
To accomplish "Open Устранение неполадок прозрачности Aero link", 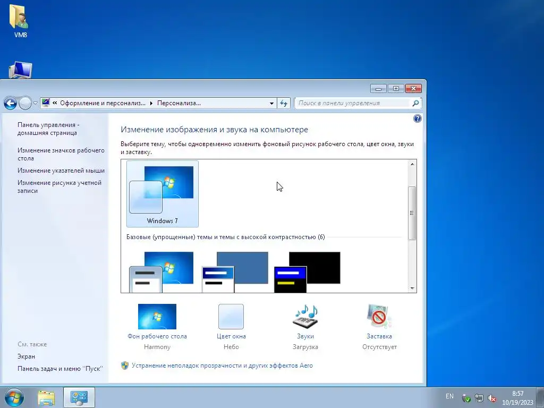I will [x=223, y=365].
